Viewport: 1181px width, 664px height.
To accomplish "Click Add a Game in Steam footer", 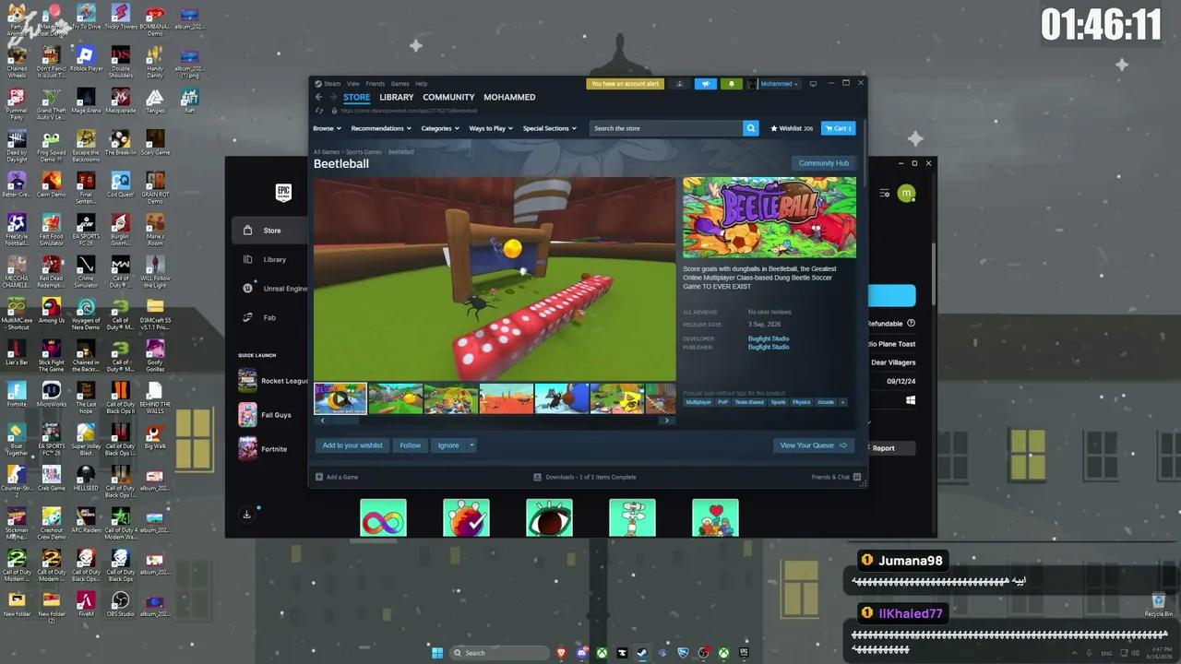I will (337, 477).
